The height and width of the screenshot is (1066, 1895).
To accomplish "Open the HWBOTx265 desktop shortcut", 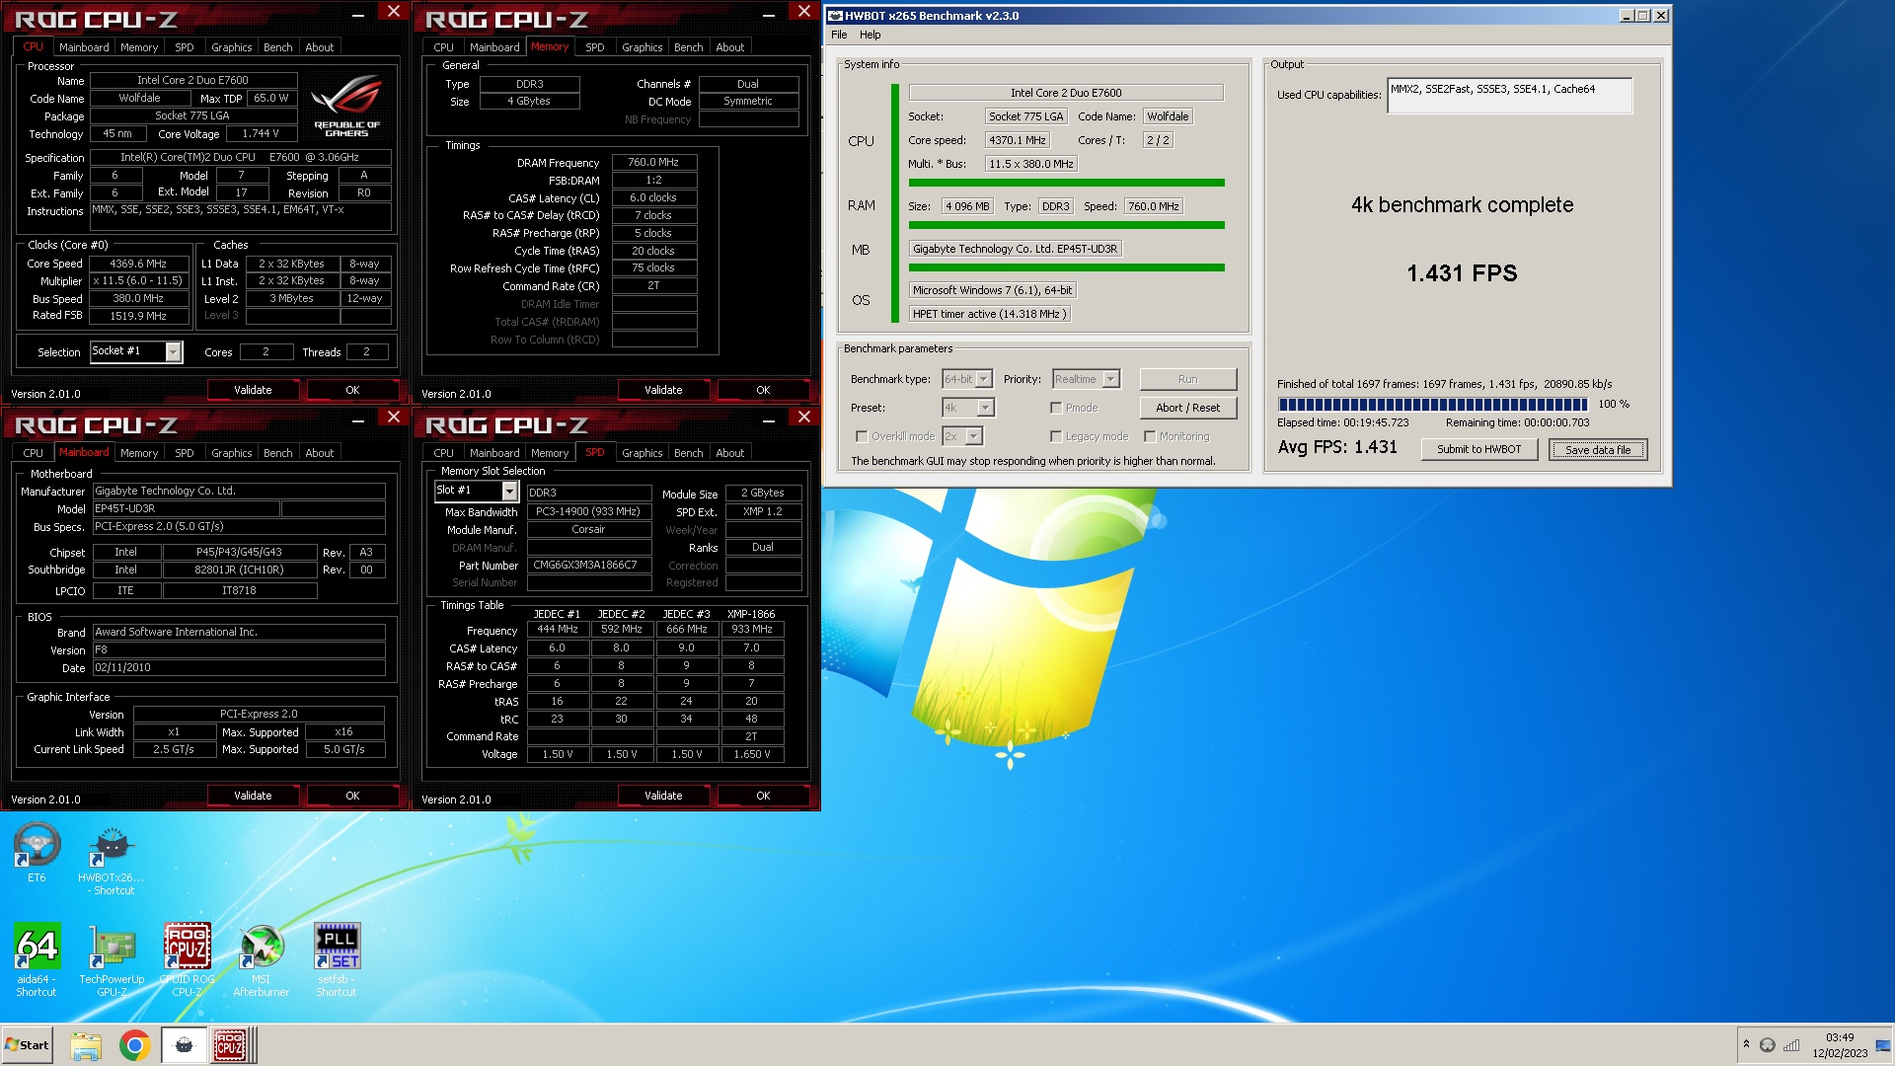I will coord(112,860).
